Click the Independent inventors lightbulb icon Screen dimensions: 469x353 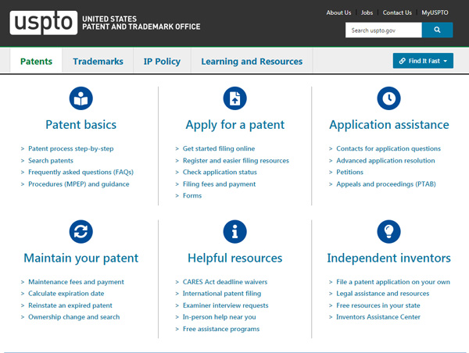pyautogui.click(x=388, y=232)
